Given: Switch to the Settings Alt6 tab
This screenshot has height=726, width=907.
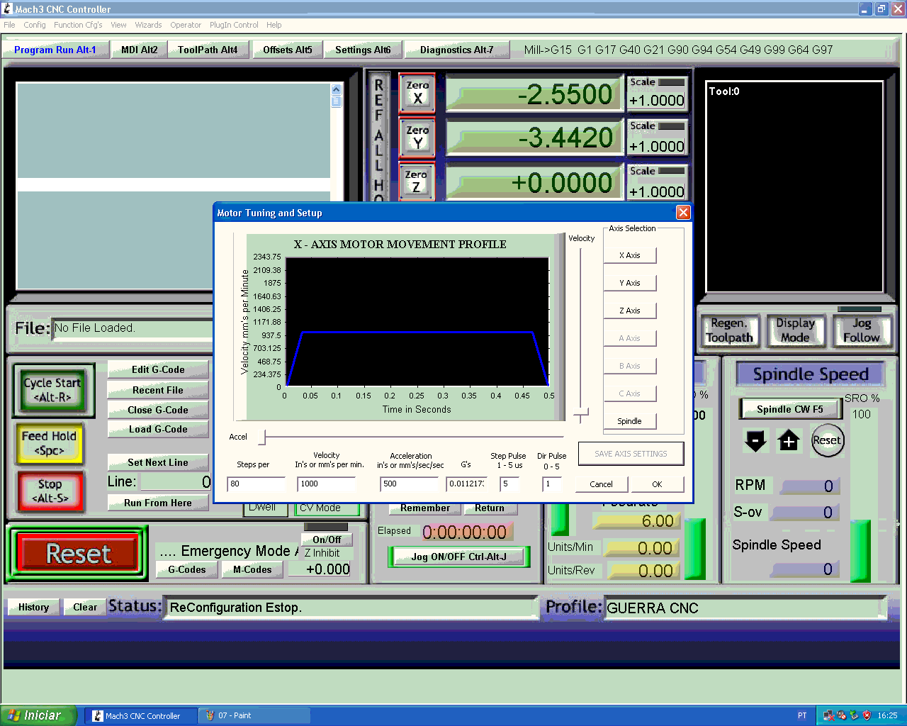Looking at the screenshot, I should (x=363, y=50).
